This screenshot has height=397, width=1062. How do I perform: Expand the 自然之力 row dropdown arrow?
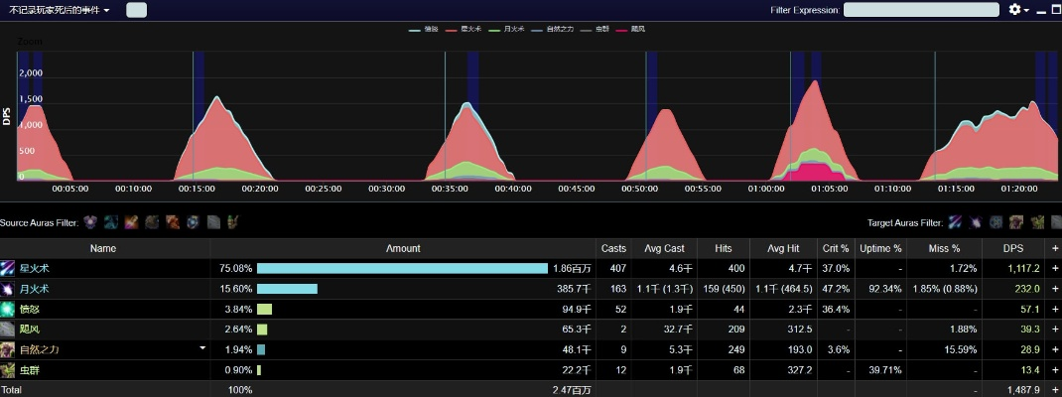pyautogui.click(x=202, y=348)
